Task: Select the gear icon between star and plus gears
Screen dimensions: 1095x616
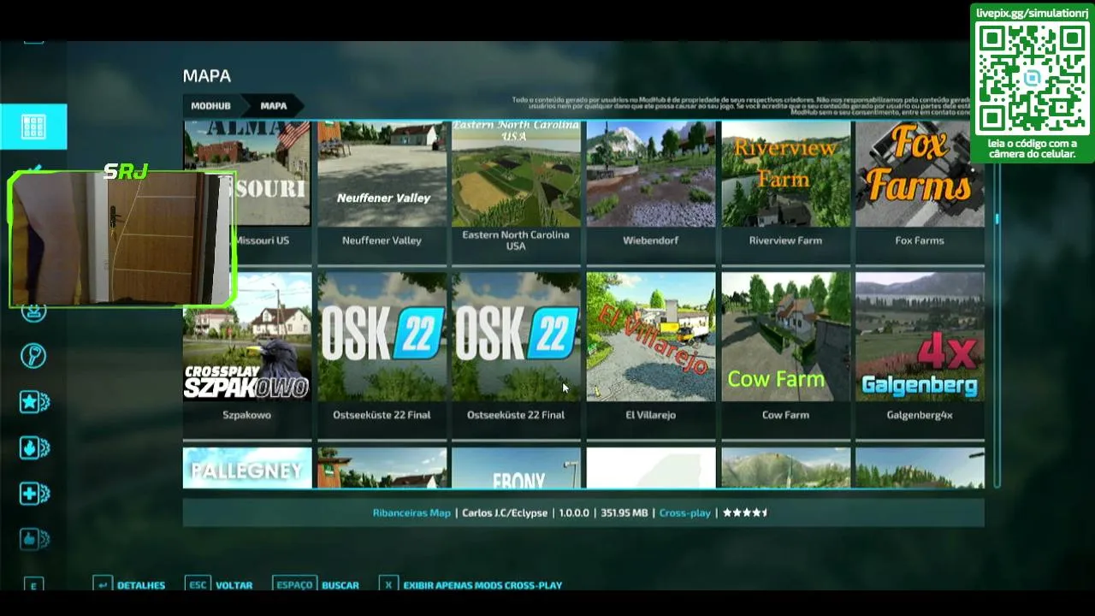Action: click(x=34, y=447)
